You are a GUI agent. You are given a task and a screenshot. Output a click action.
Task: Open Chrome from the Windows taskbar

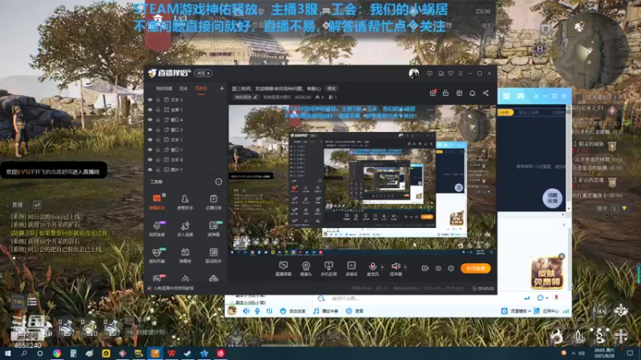(x=57, y=354)
